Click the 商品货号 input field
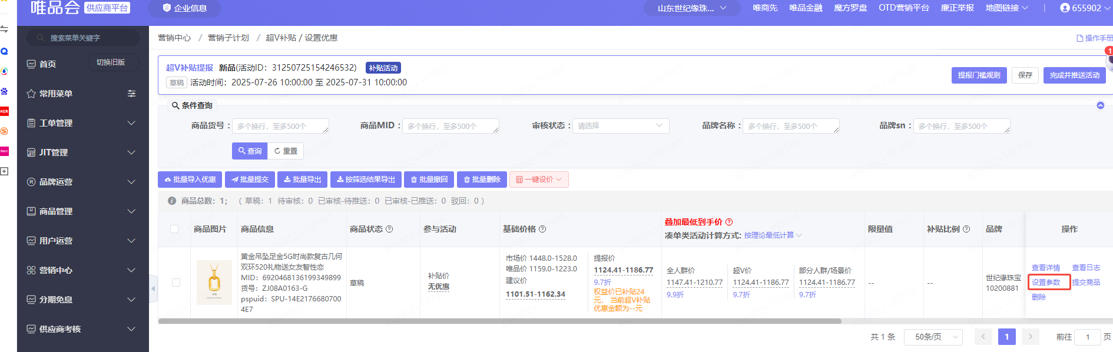Image resolution: width=1113 pixels, height=352 pixels. pyautogui.click(x=280, y=126)
